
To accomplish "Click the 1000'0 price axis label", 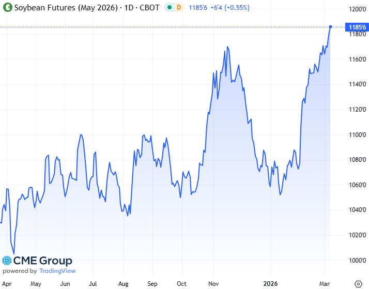I will [358, 260].
